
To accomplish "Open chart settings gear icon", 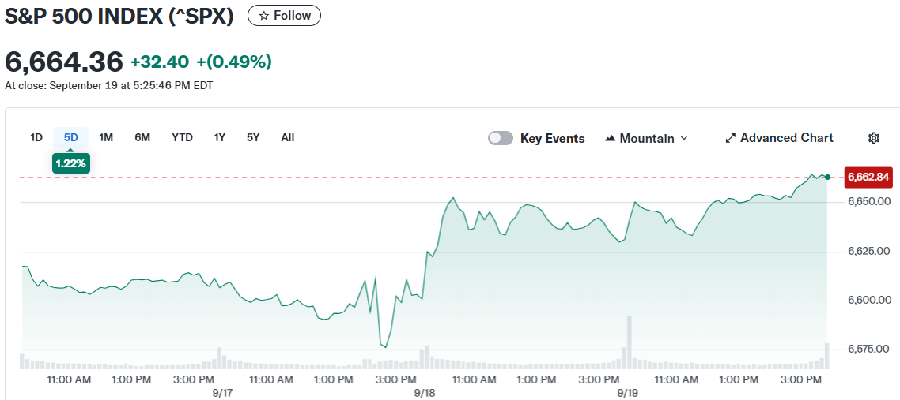I will pos(874,138).
